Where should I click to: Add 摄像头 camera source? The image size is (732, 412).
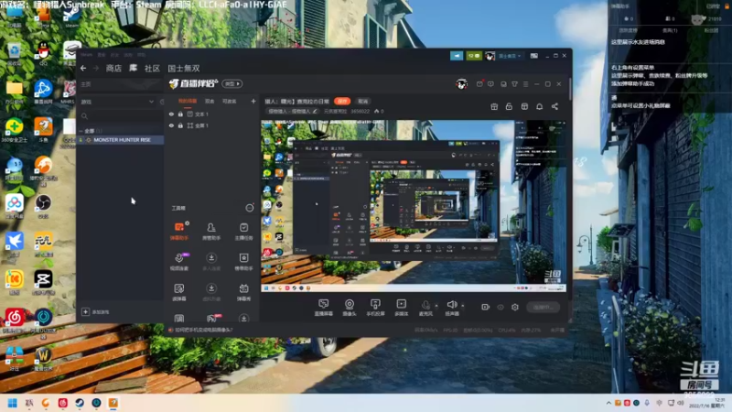click(350, 308)
